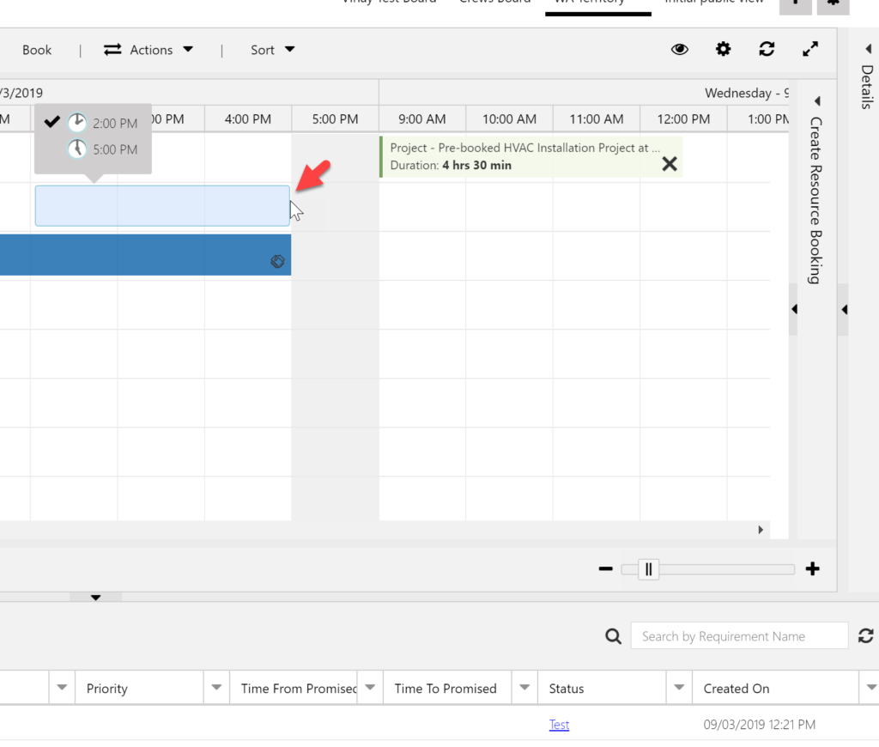Open the Test status link
The image size is (879, 747).
[x=559, y=724]
